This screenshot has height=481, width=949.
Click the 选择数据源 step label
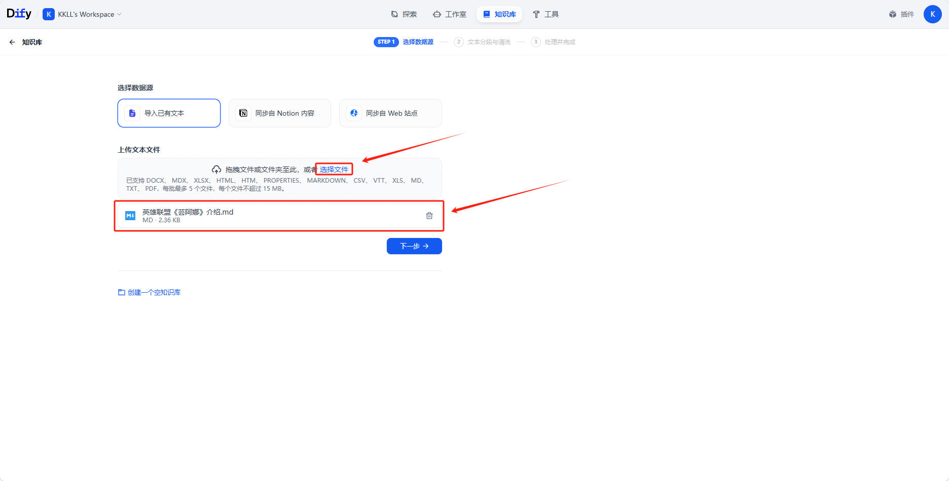click(418, 42)
